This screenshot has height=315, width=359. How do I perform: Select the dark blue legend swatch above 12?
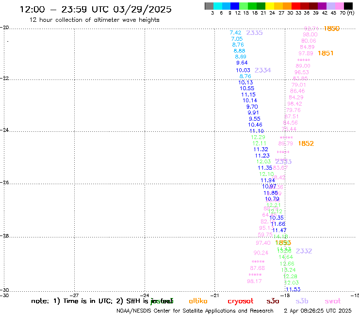235,6
